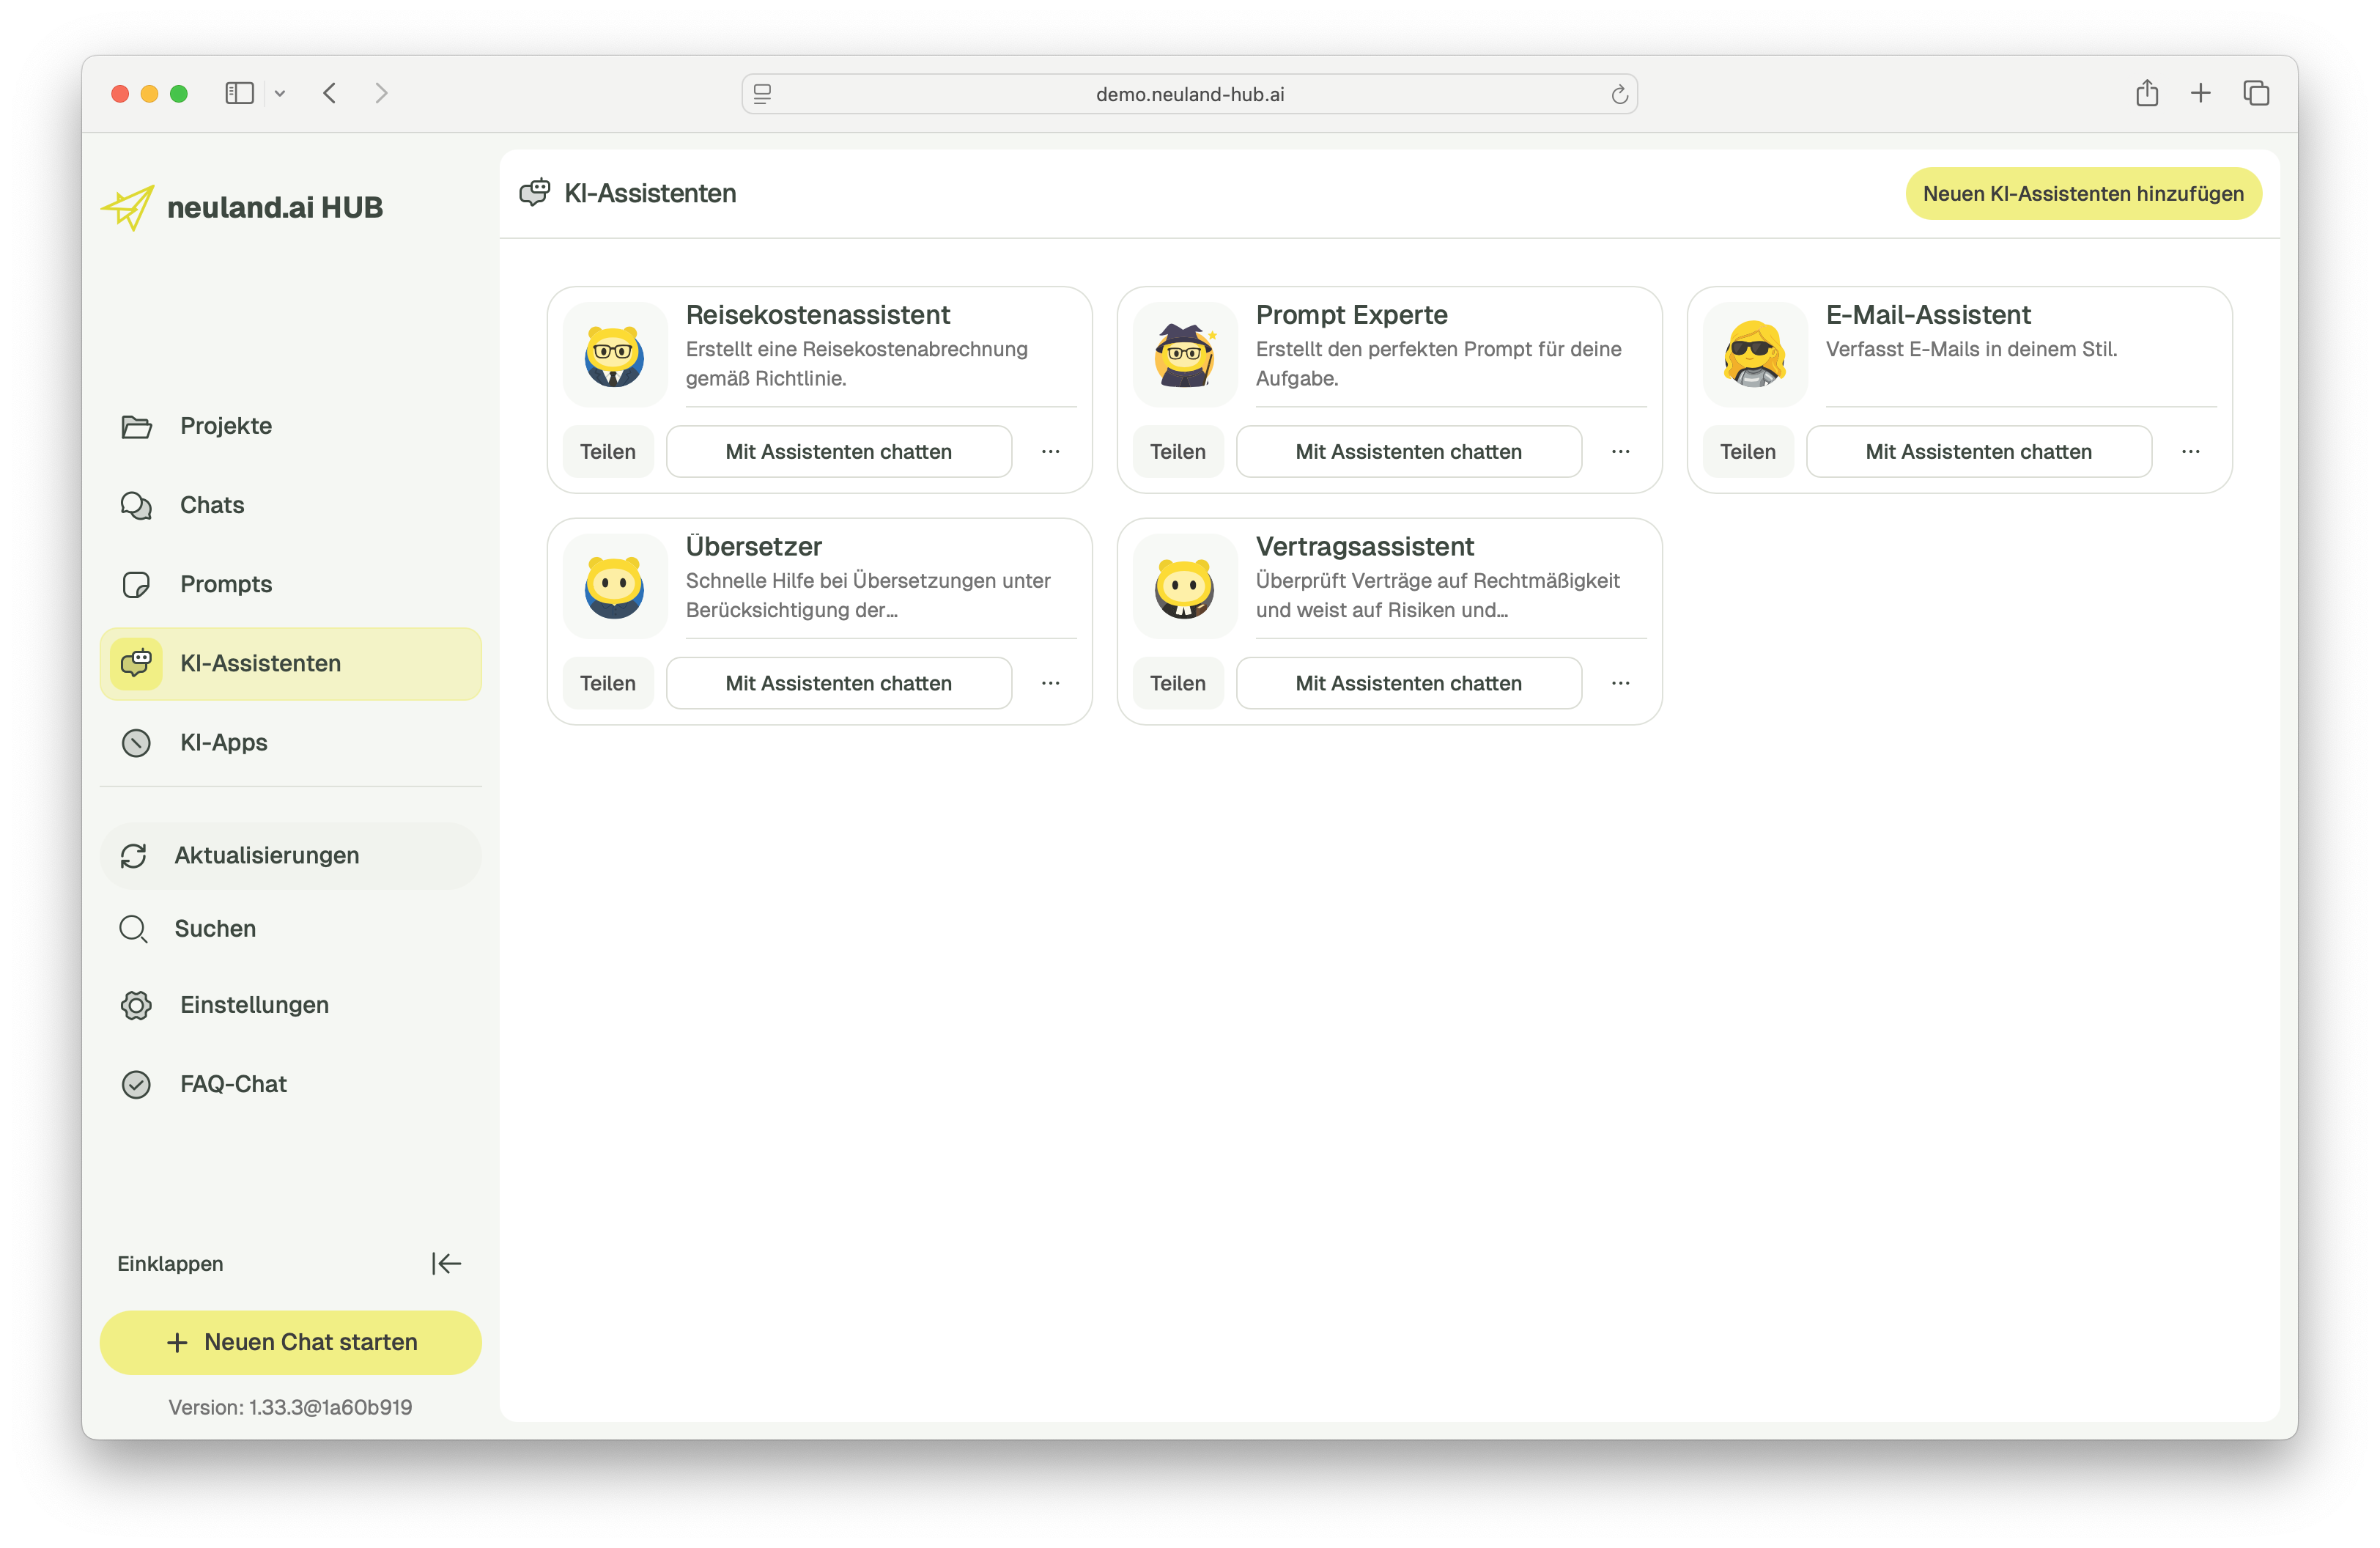The image size is (2380, 1548).
Task: Select KI-Assistenten in the sidebar
Action: (x=290, y=664)
